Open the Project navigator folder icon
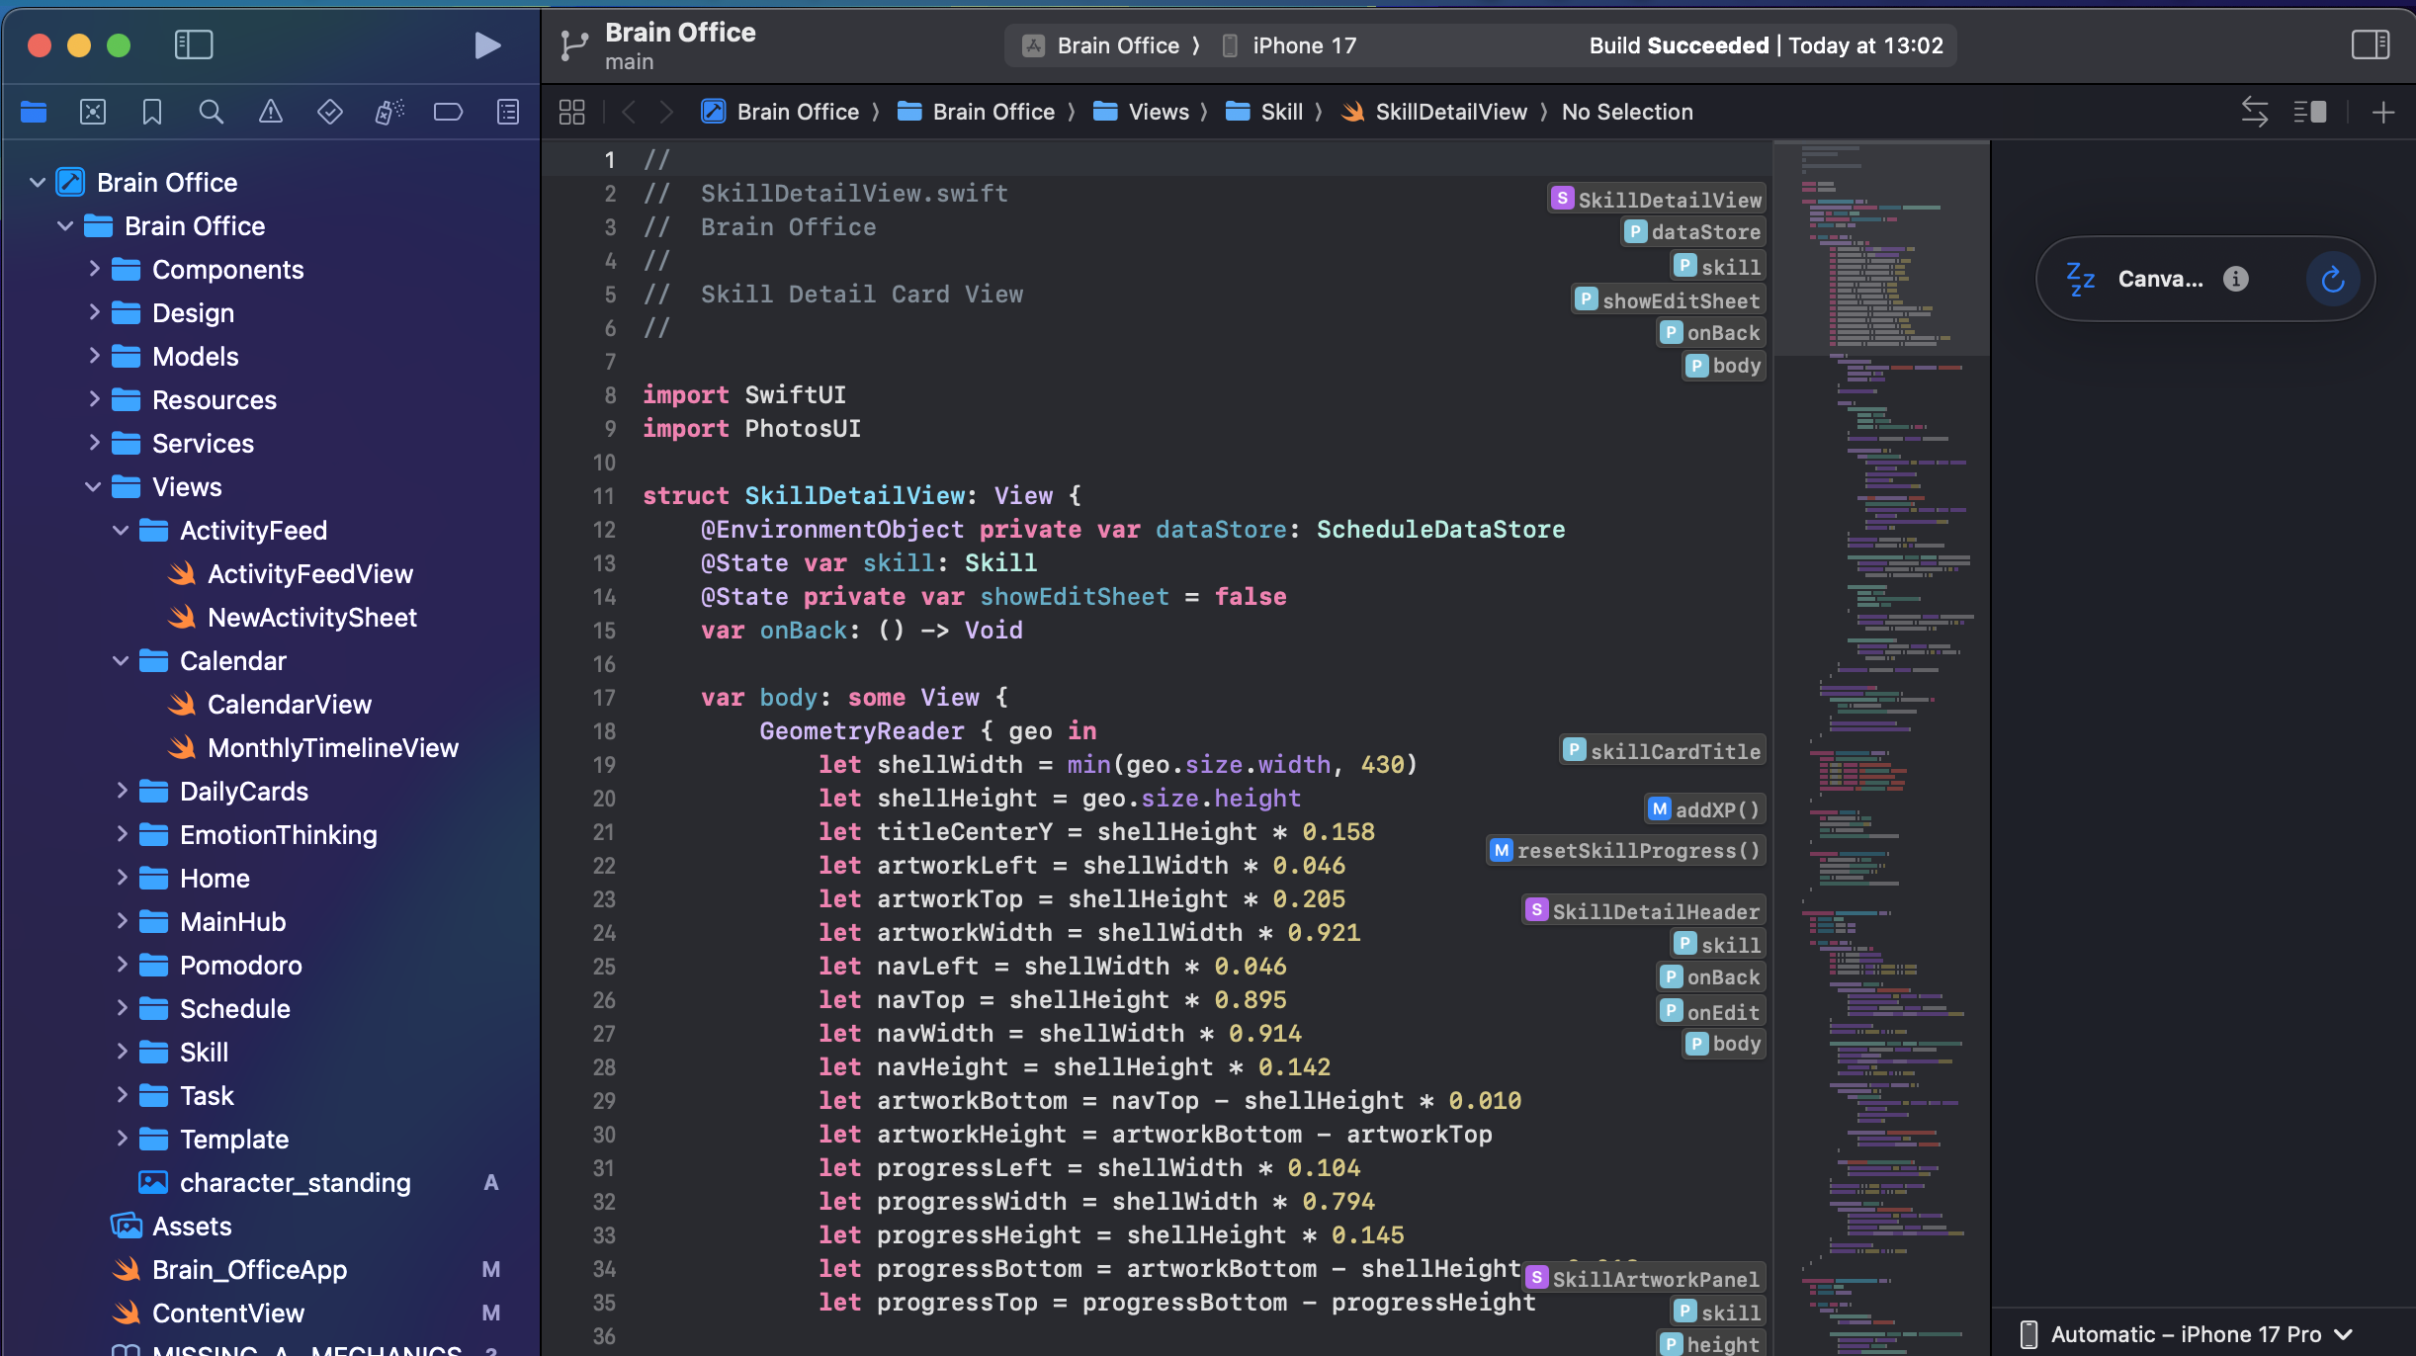The width and height of the screenshot is (2416, 1356). [x=34, y=112]
